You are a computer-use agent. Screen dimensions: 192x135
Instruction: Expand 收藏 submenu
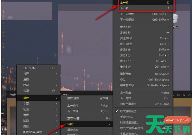[x=38, y=85]
